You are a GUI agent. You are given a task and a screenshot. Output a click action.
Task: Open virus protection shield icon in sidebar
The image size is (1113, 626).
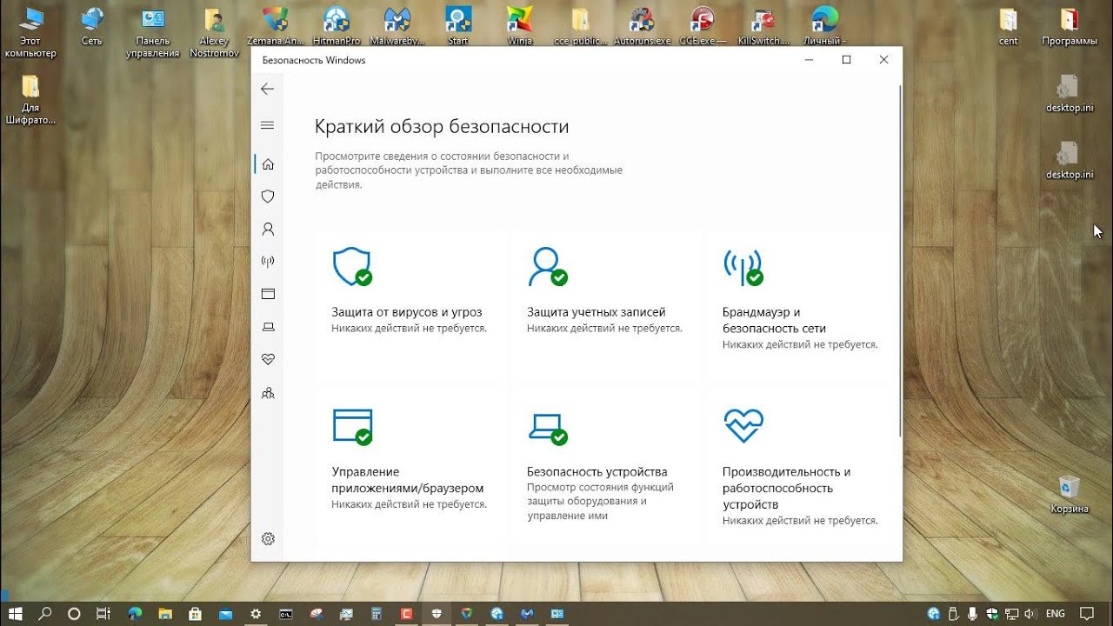[x=268, y=196]
